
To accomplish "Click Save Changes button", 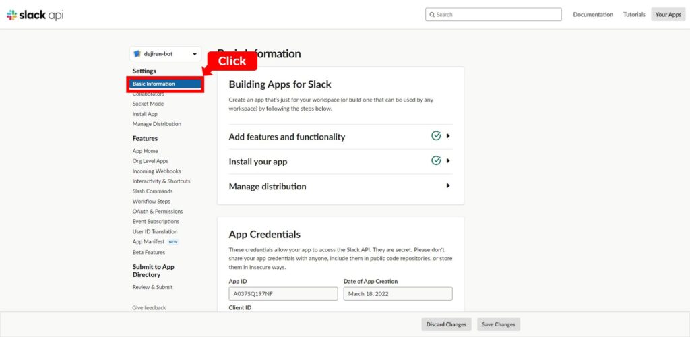I will 499,324.
